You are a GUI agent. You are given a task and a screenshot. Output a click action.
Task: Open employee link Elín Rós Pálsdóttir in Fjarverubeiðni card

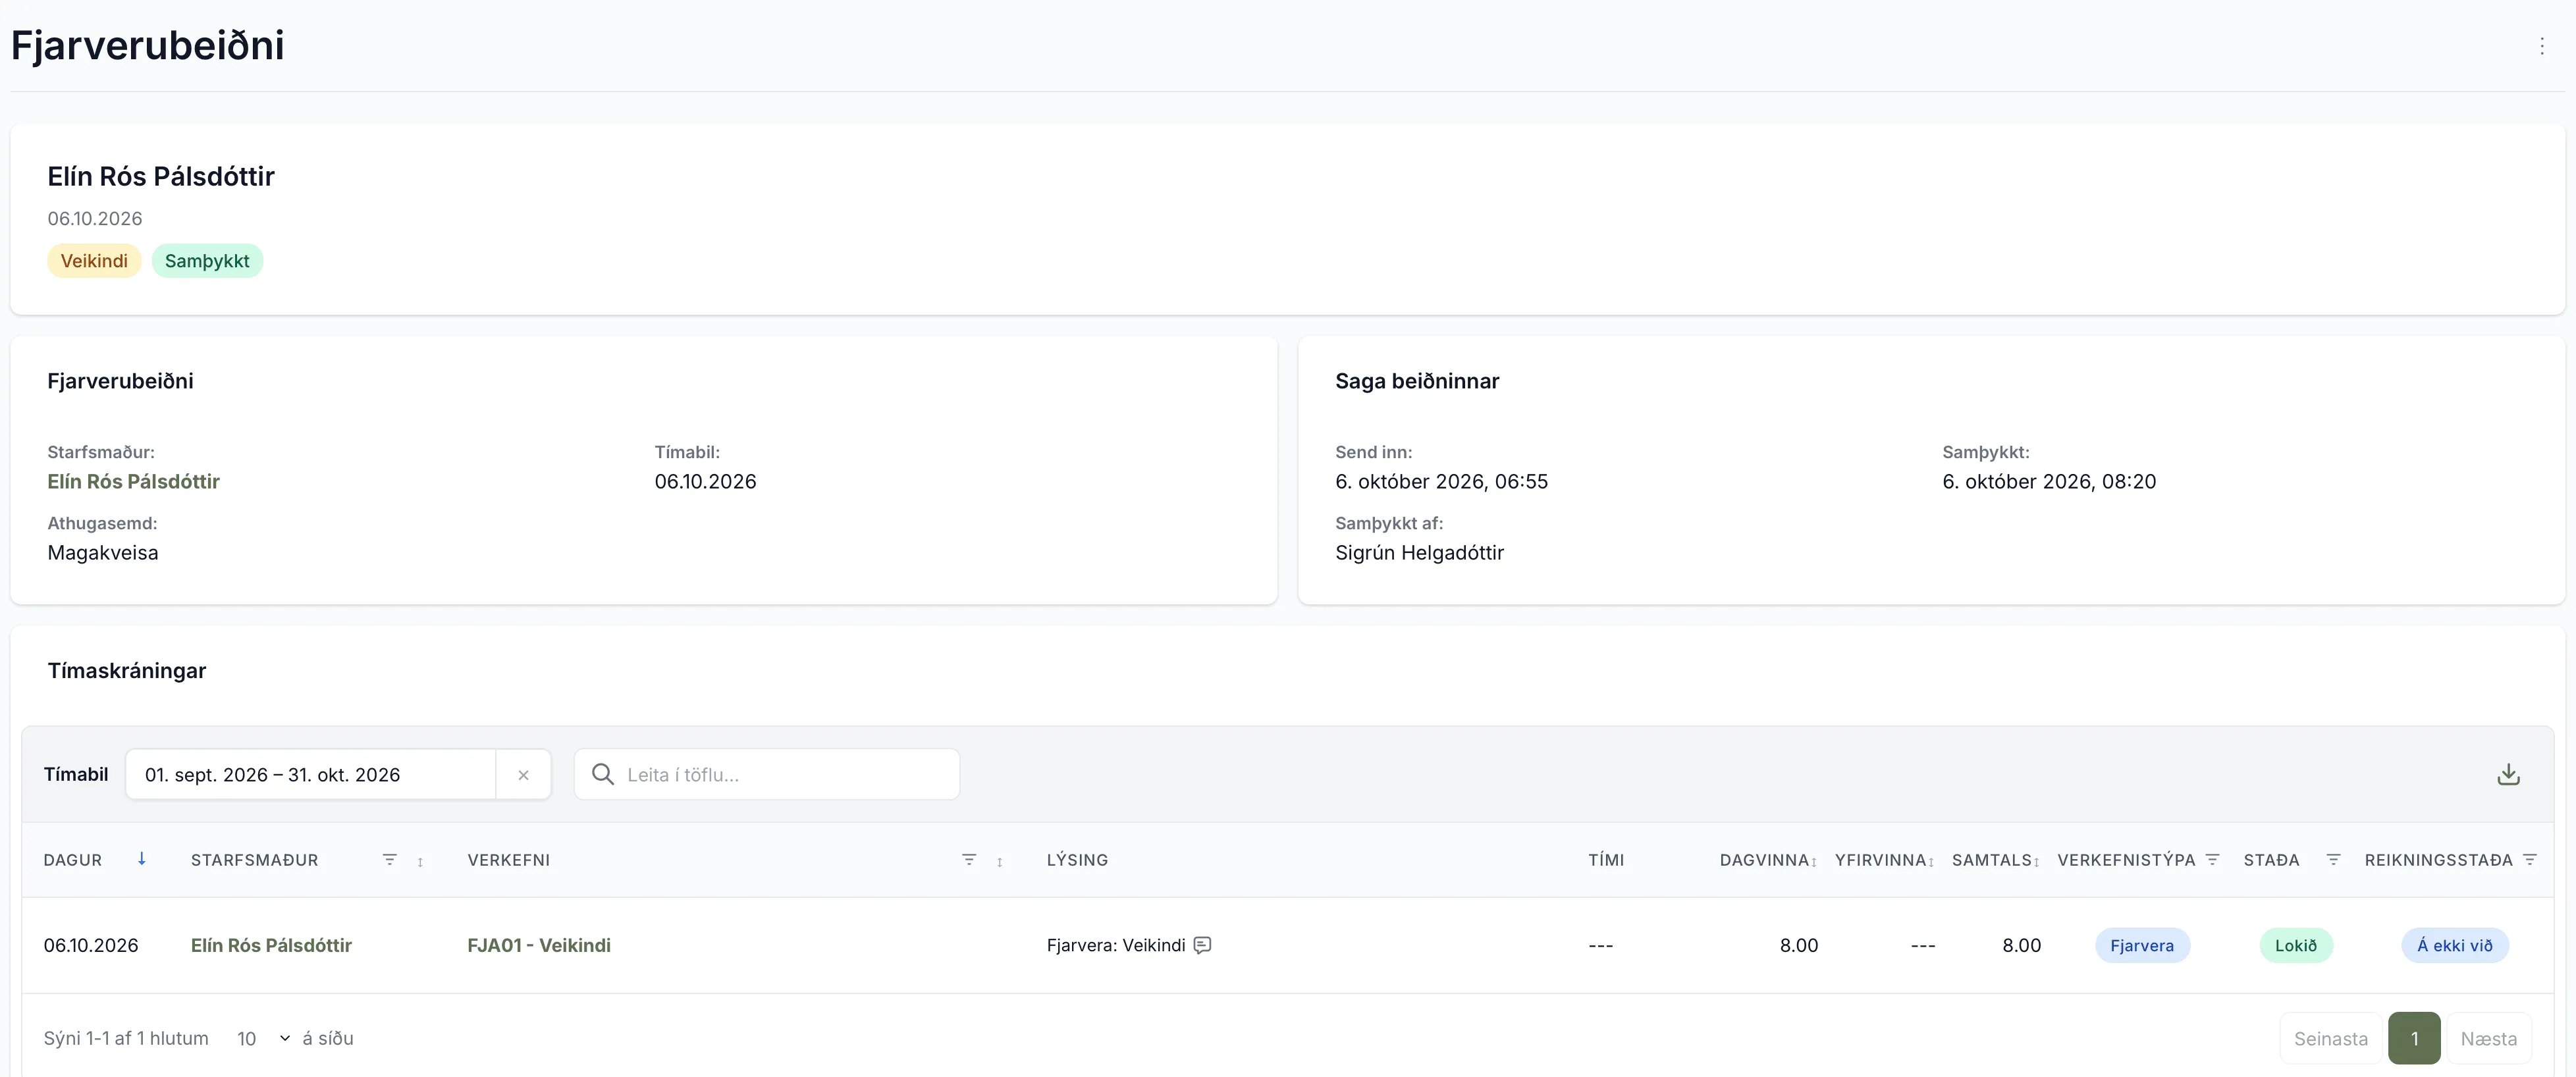click(x=133, y=481)
